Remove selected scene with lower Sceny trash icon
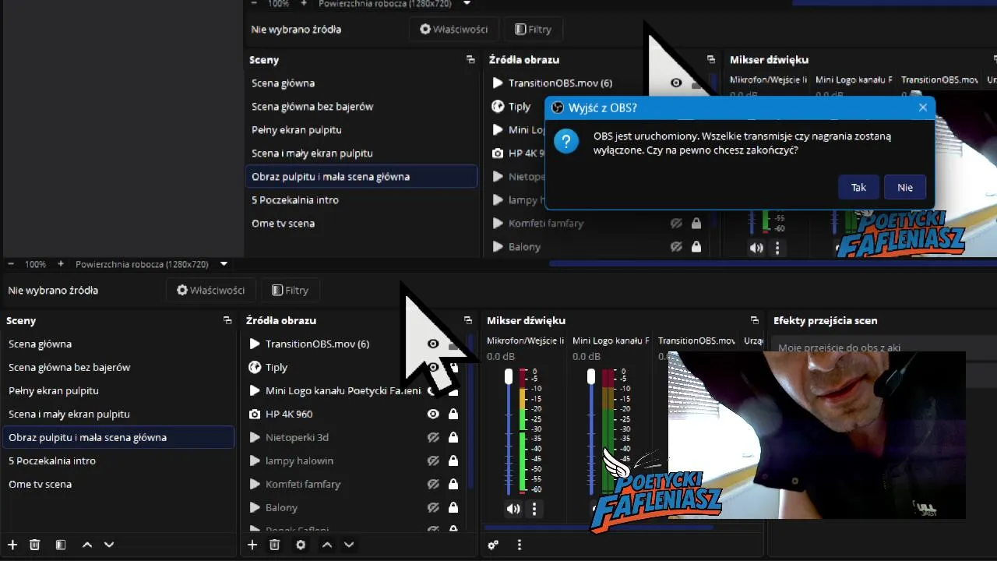 [x=34, y=545]
